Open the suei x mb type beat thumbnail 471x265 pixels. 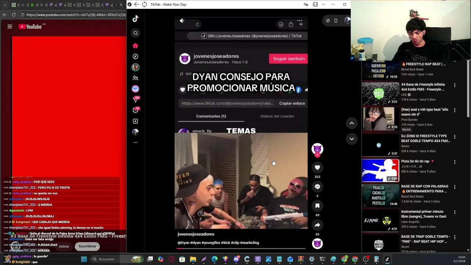click(380, 119)
